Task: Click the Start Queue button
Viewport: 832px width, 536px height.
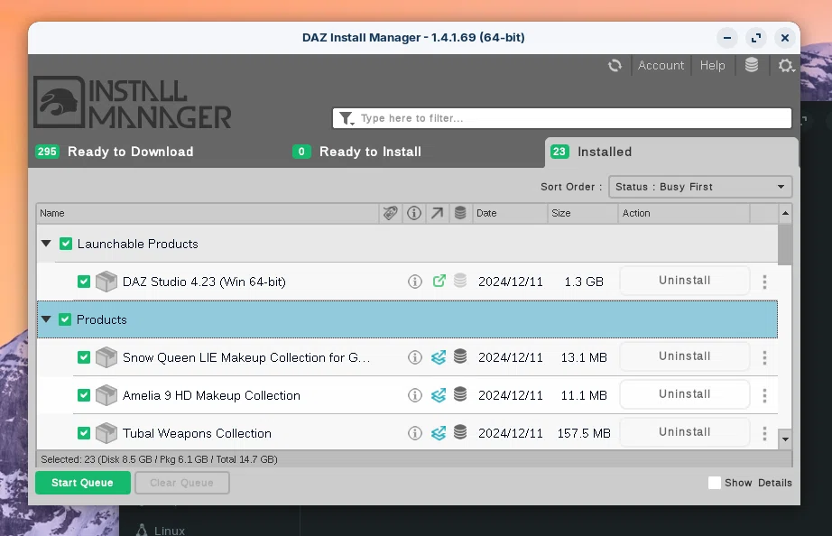Action: (x=83, y=483)
